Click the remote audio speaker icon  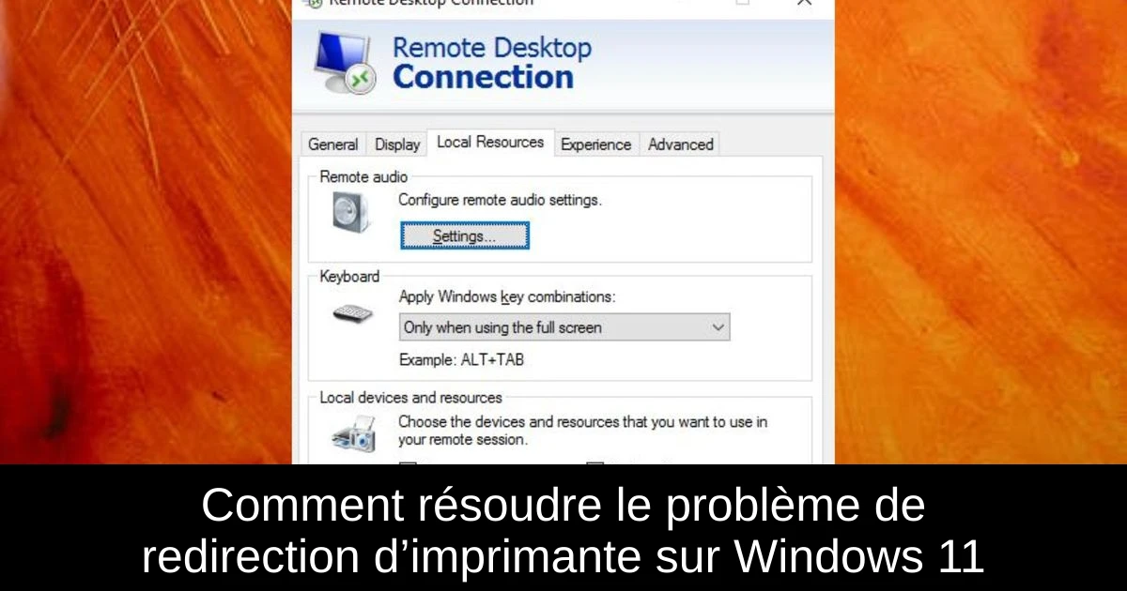point(347,213)
